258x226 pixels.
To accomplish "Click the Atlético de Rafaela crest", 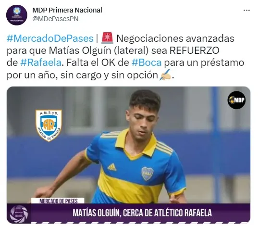I will tap(49, 126).
